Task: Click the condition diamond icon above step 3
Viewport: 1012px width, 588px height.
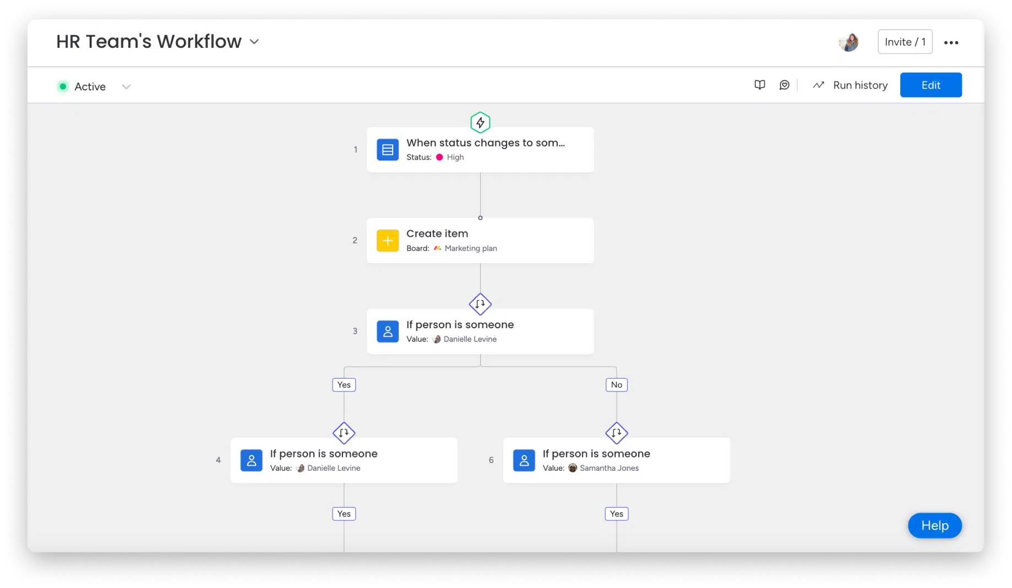Action: 480,304
